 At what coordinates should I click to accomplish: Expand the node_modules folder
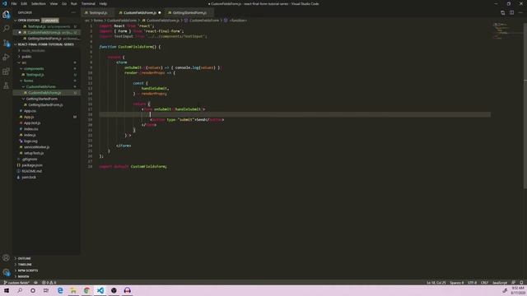pos(32,51)
